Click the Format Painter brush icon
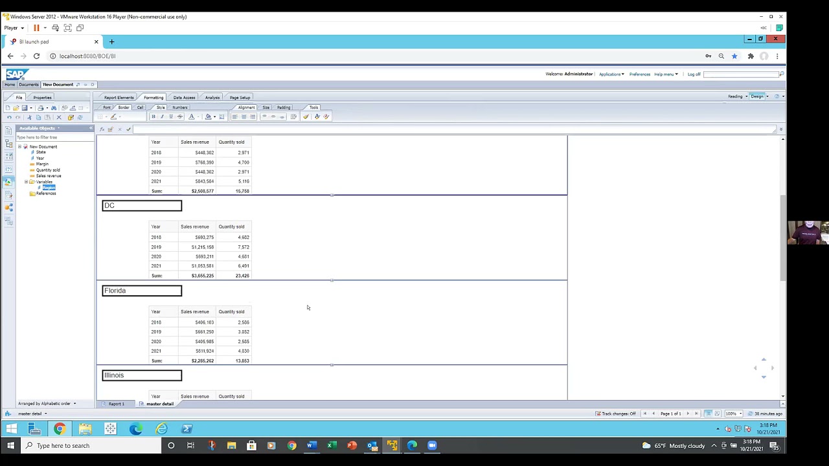829x466 pixels. click(x=306, y=116)
